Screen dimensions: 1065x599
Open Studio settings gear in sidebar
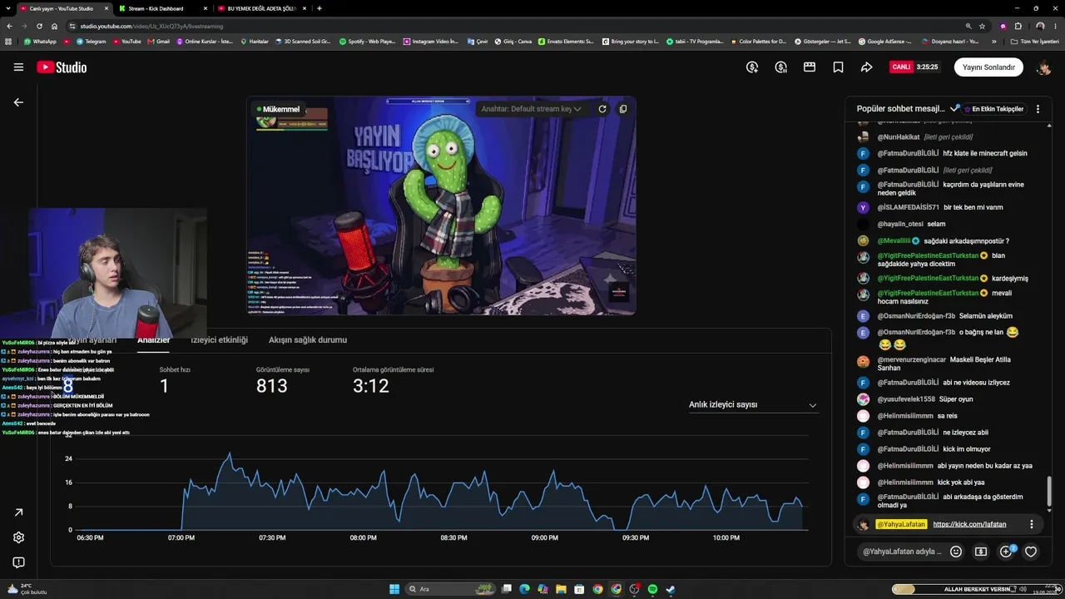[x=18, y=537]
